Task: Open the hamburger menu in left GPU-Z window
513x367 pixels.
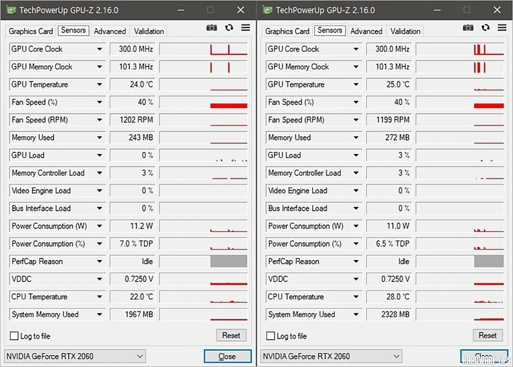Action: 245,28
